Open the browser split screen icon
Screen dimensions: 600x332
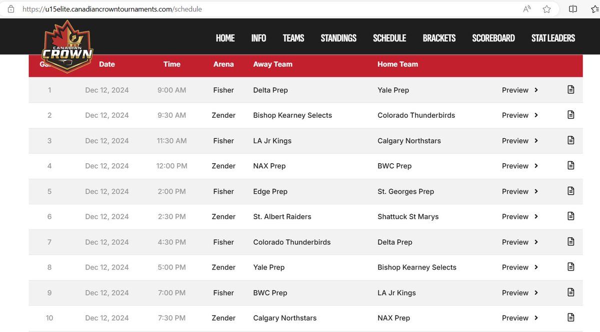point(572,8)
